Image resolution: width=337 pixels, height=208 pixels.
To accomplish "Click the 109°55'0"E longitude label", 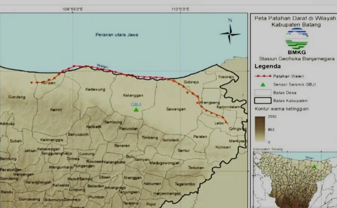I will tap(73, 9).
